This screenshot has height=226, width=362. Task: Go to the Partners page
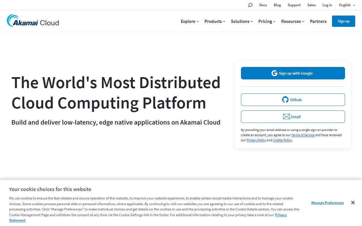[x=318, y=21]
